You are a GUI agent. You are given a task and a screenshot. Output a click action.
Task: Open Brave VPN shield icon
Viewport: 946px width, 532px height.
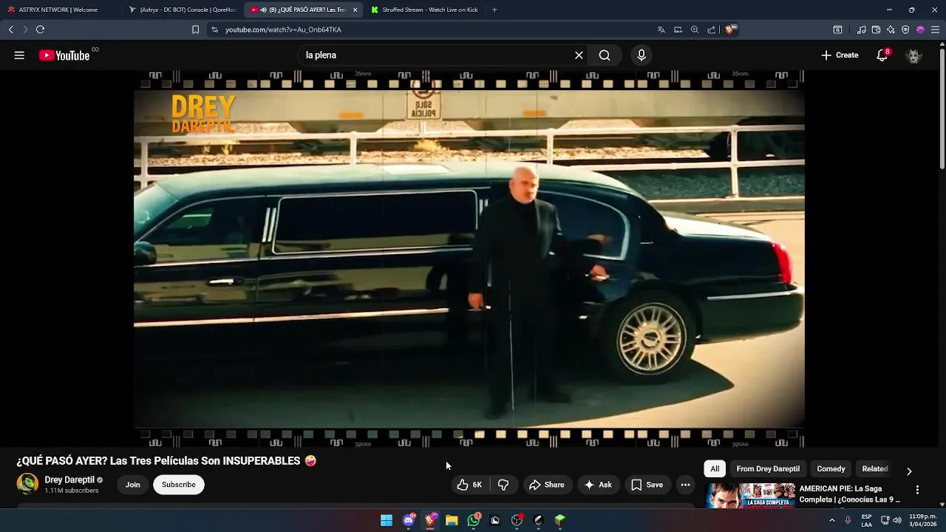[905, 30]
